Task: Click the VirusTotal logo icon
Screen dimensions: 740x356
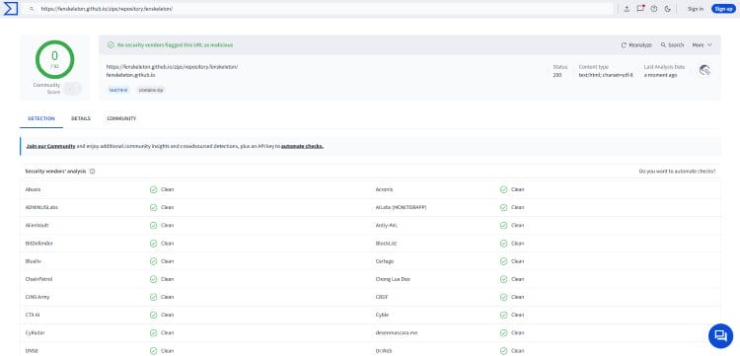Action: click(x=11, y=9)
